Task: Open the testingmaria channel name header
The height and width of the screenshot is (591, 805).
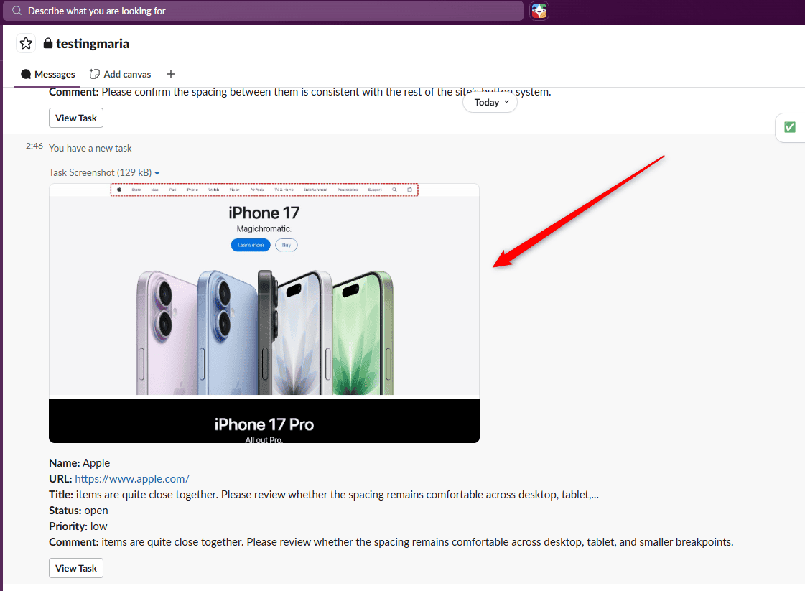Action: tap(93, 44)
